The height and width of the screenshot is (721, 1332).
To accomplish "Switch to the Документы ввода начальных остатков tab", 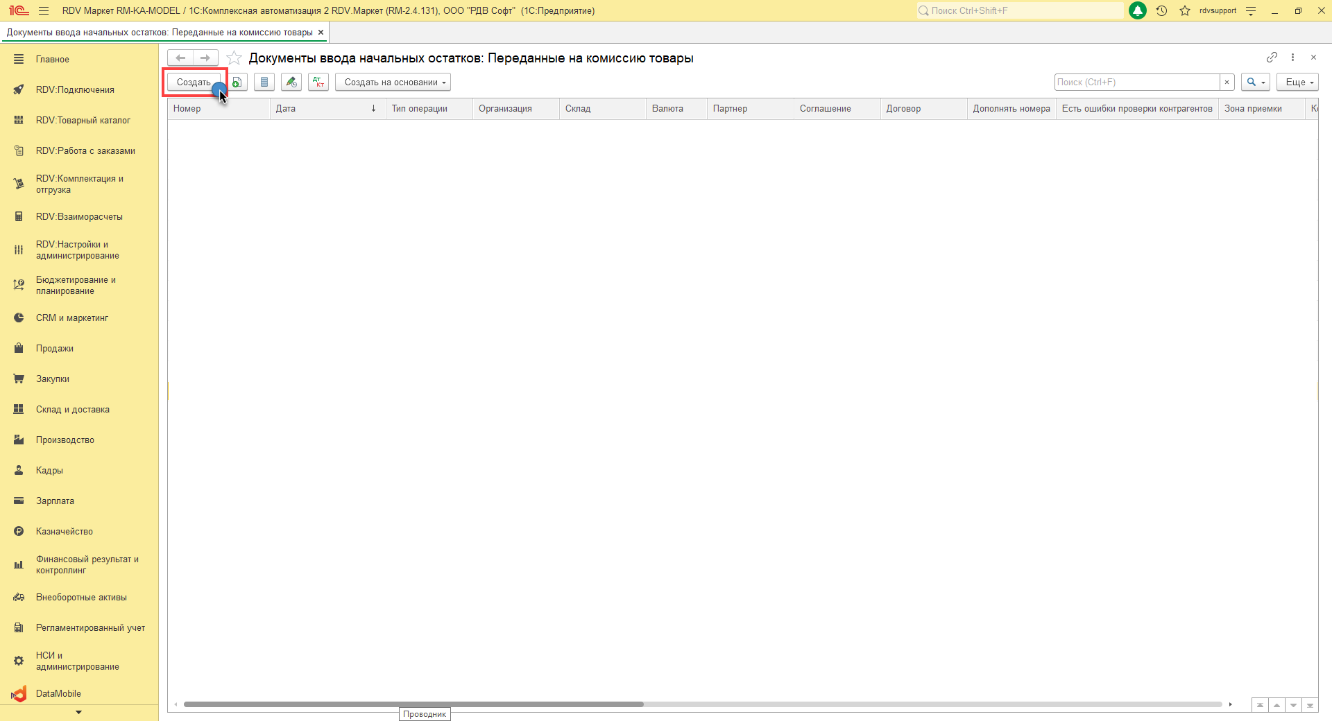I will click(x=160, y=33).
